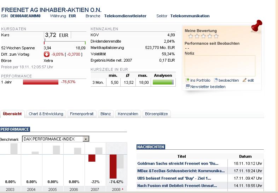Rate with the first star
The width and height of the screenshot is (278, 193).
(x=191, y=36)
